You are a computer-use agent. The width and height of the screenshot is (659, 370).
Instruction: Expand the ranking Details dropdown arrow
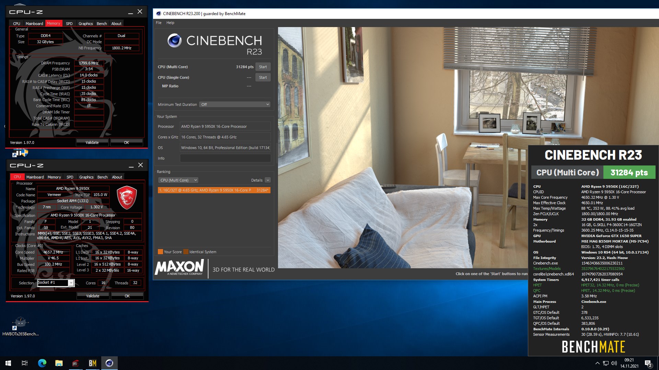coord(268,180)
